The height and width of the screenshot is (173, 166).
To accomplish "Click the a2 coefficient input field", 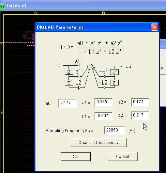I will pos(140,103).
